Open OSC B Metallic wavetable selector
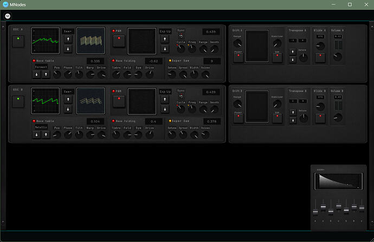 click(41, 127)
